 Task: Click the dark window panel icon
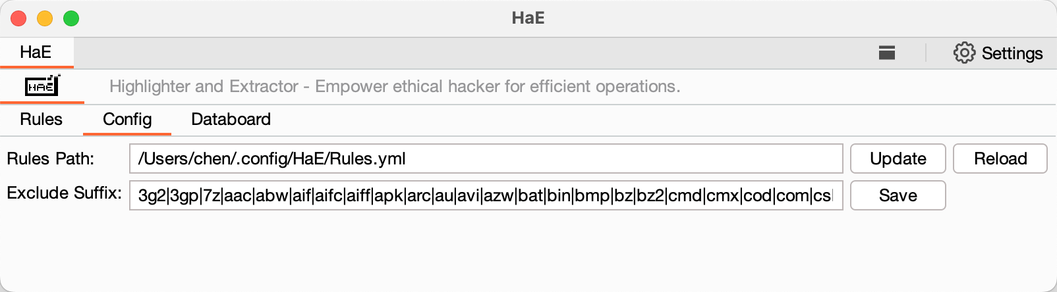(x=887, y=53)
